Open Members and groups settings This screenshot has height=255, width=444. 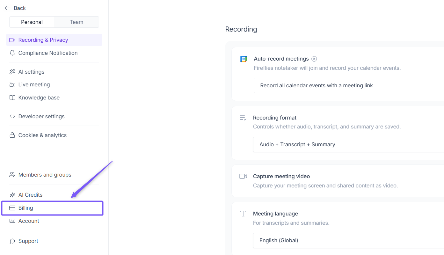click(x=45, y=175)
